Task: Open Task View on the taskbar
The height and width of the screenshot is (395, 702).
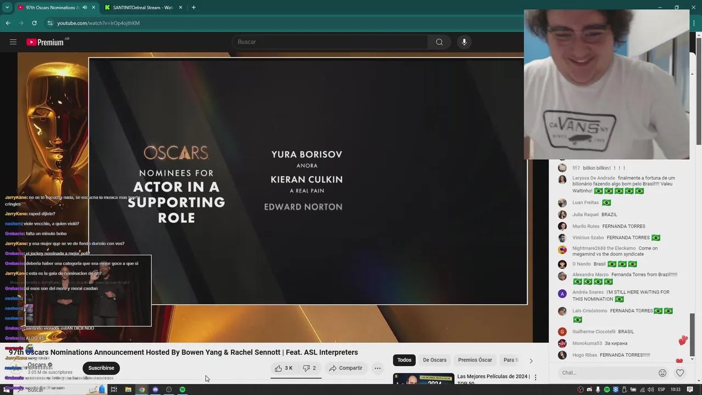Action: point(114,390)
